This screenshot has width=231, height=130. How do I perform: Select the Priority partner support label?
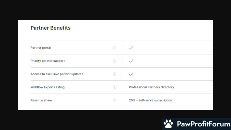[x=48, y=61]
